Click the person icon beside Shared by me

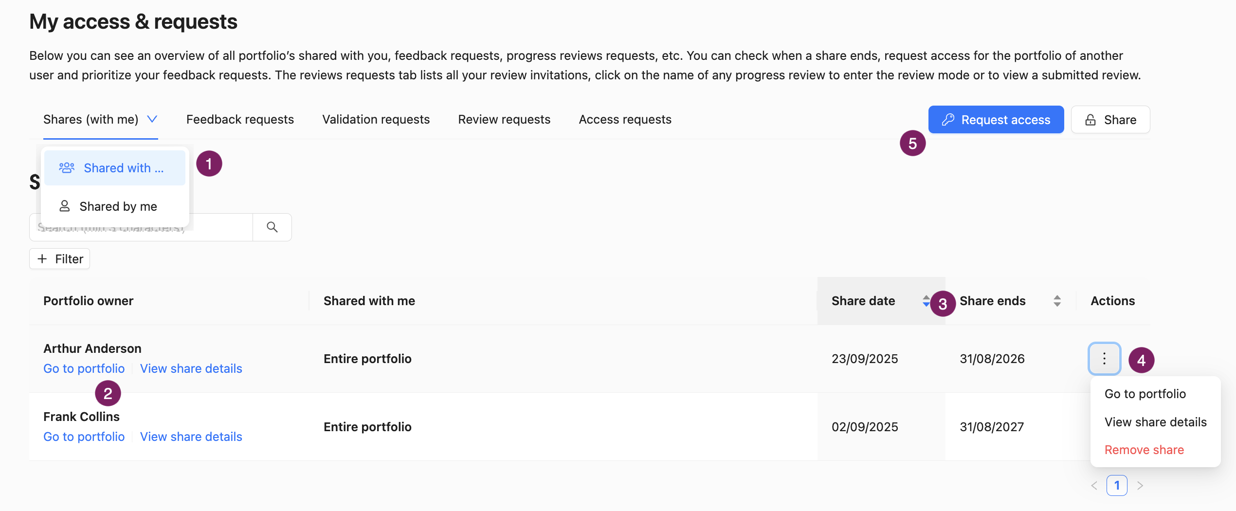coord(64,206)
